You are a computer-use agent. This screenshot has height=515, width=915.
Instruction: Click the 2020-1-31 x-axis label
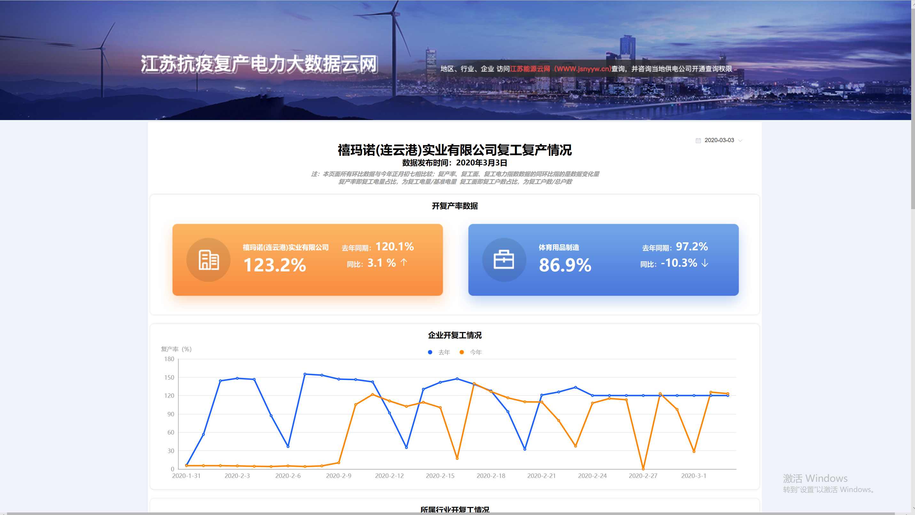(186, 476)
